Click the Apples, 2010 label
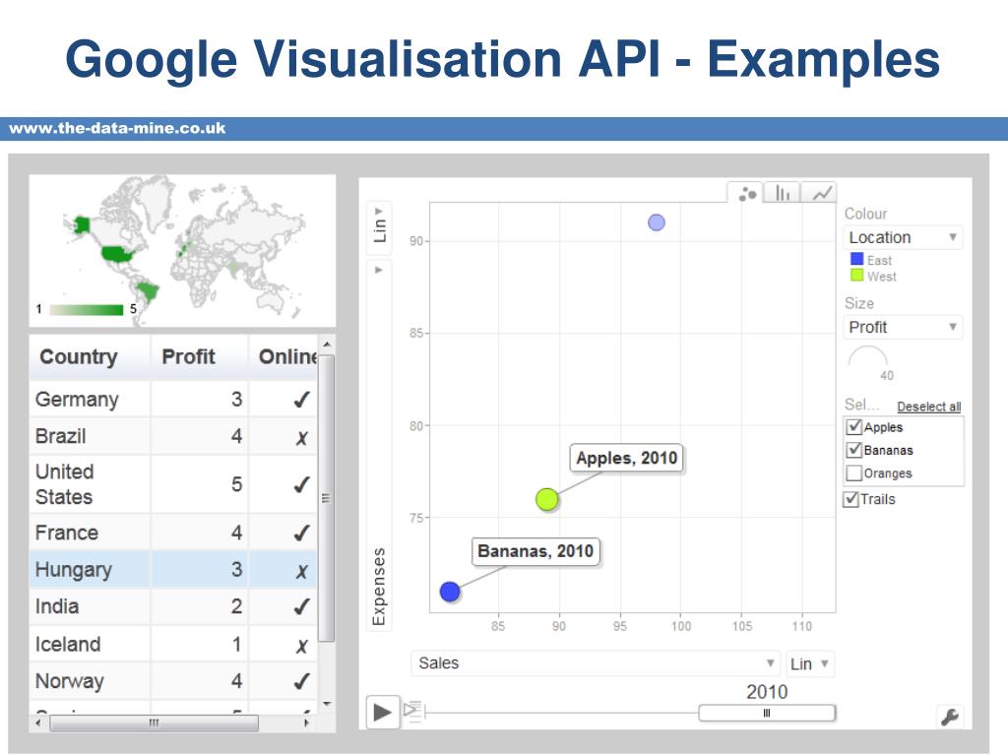 (627, 458)
